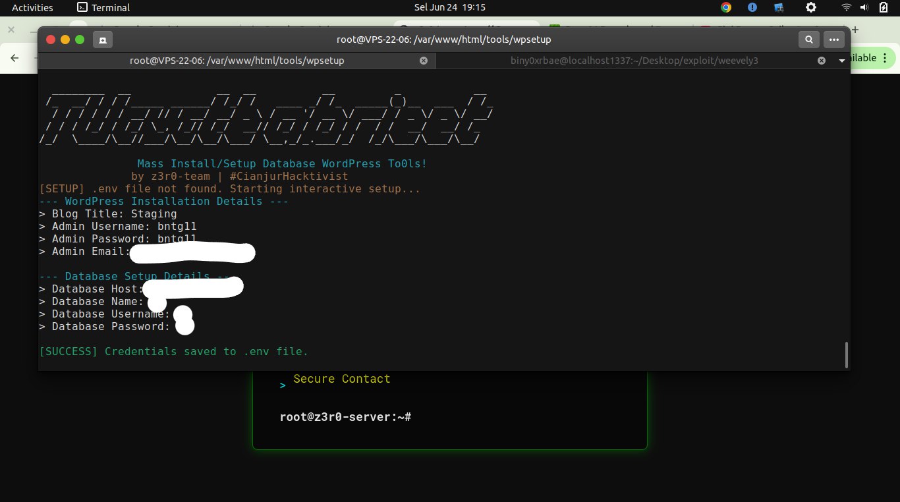Viewport: 900px width, 502px height.
Task: Expand the terminal tab list dropdown arrow
Action: 842,61
